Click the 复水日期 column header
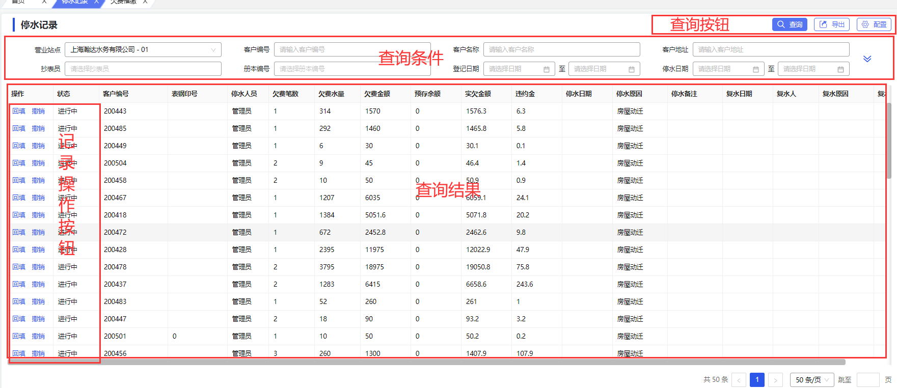The height and width of the screenshot is (388, 897). click(739, 94)
